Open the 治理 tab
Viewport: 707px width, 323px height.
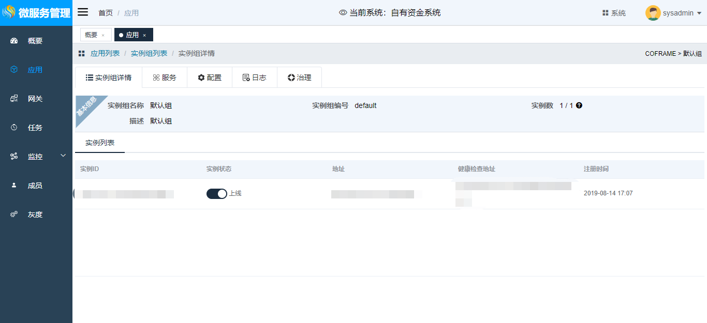point(299,78)
